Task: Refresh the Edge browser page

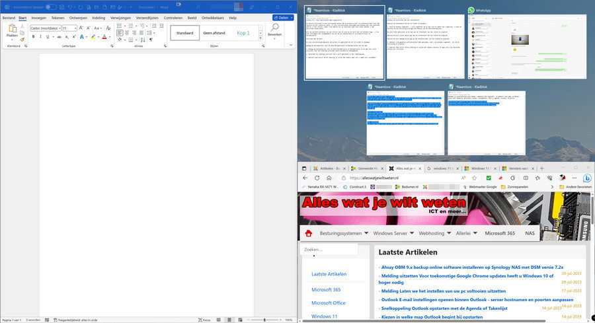Action: (317, 178)
